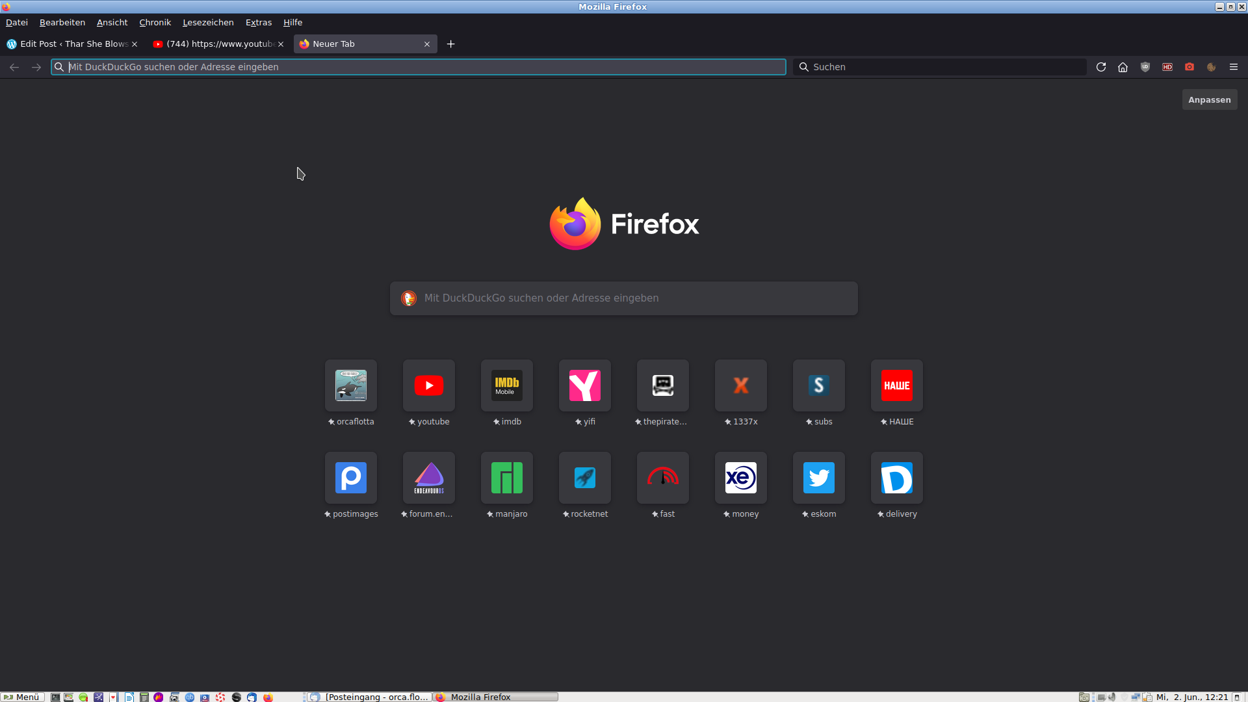Click the red camera screenshot extension
This screenshot has width=1248, height=702.
pos(1189,67)
